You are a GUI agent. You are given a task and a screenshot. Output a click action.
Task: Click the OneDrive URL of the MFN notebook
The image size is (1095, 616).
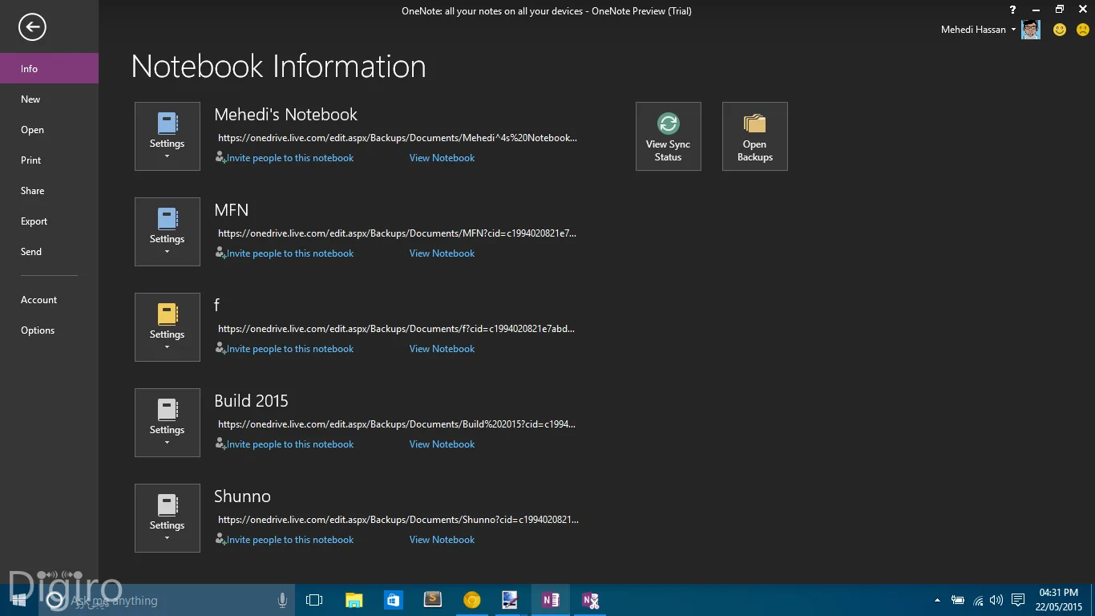(x=398, y=233)
